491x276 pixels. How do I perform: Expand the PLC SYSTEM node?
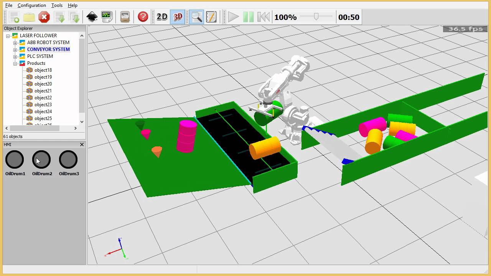pyautogui.click(x=15, y=56)
